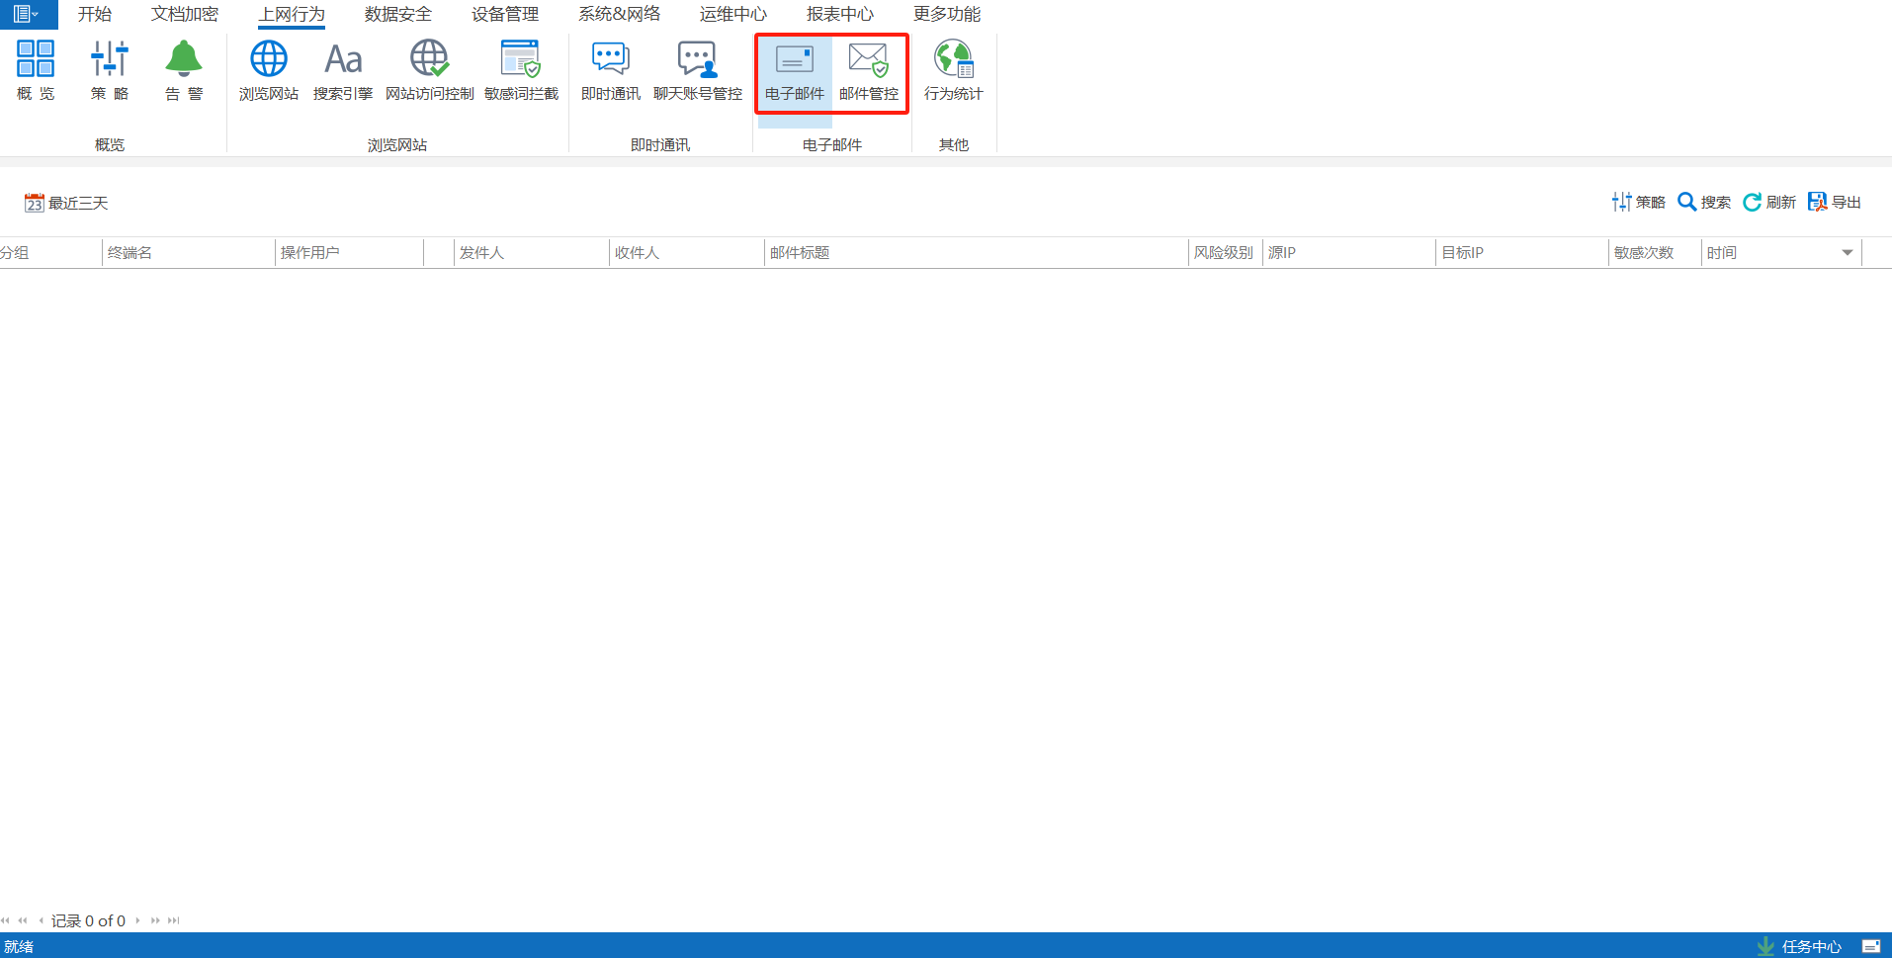Switch to the 更多功能 tab
The width and height of the screenshot is (1892, 958).
947,14
